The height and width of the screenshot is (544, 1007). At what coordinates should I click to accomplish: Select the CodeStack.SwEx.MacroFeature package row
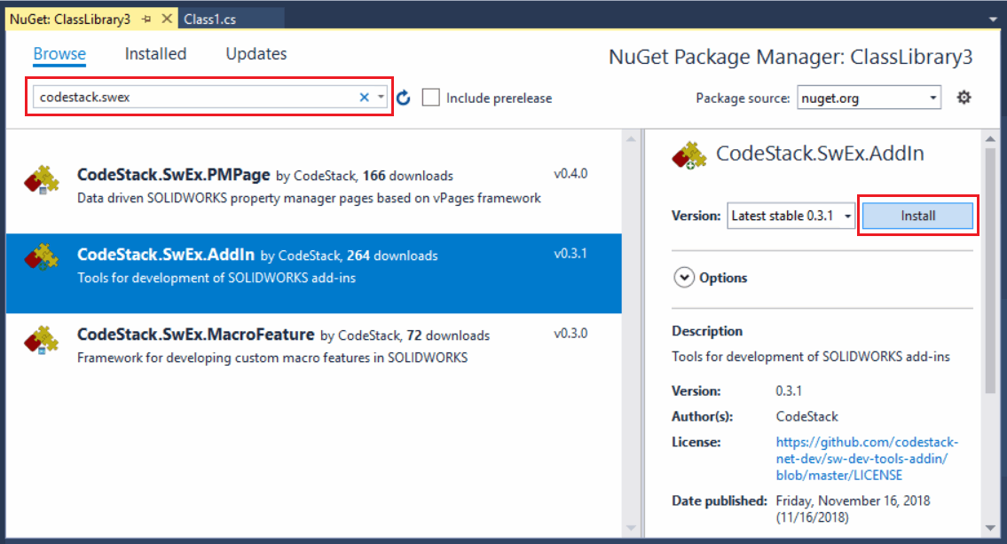(x=313, y=352)
